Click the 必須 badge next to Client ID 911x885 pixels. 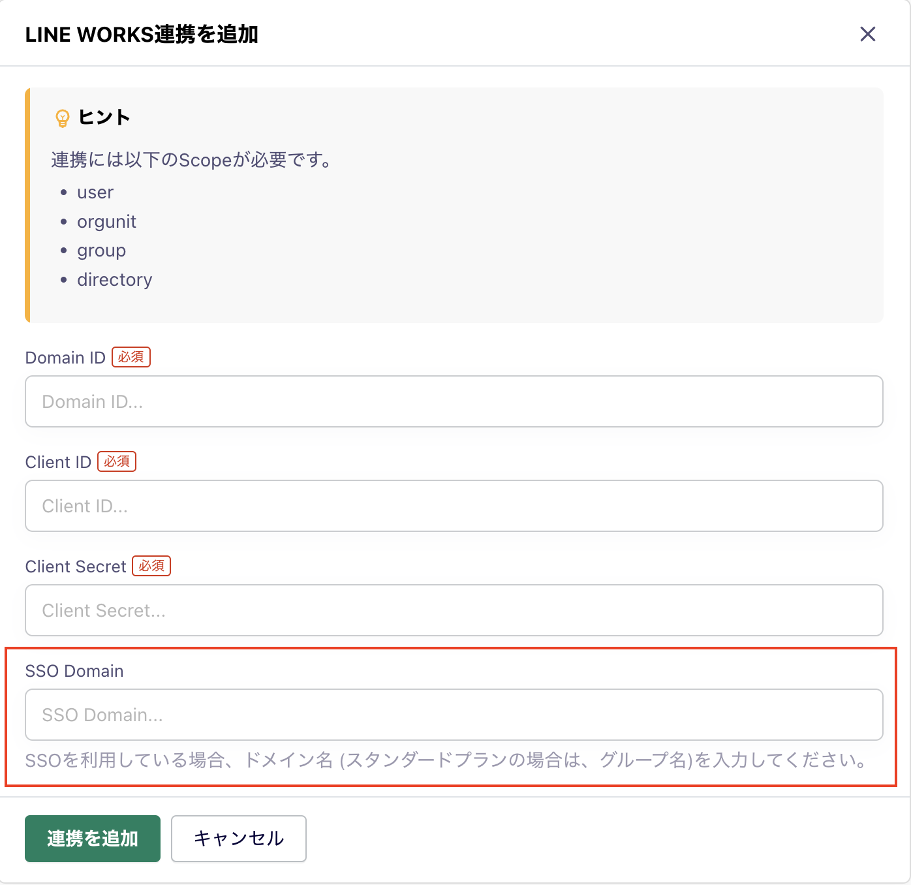click(117, 461)
